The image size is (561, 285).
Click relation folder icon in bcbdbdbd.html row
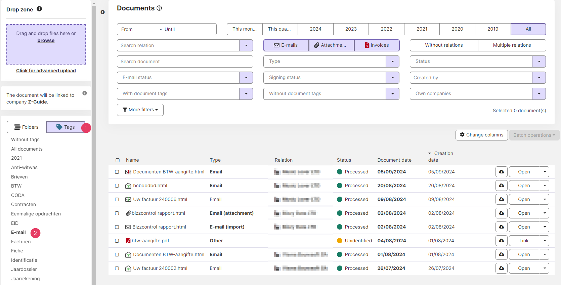tap(277, 186)
